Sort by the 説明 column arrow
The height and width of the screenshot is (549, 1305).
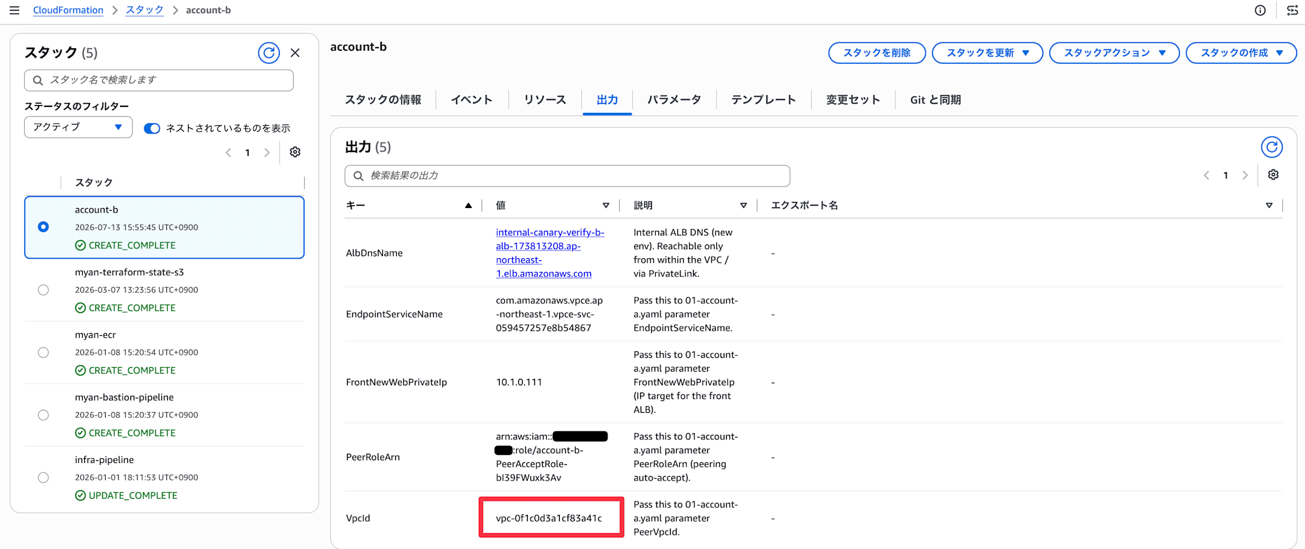[743, 205]
